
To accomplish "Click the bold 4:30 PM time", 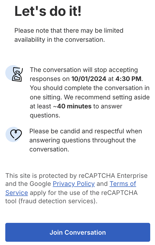I will 129,79.
